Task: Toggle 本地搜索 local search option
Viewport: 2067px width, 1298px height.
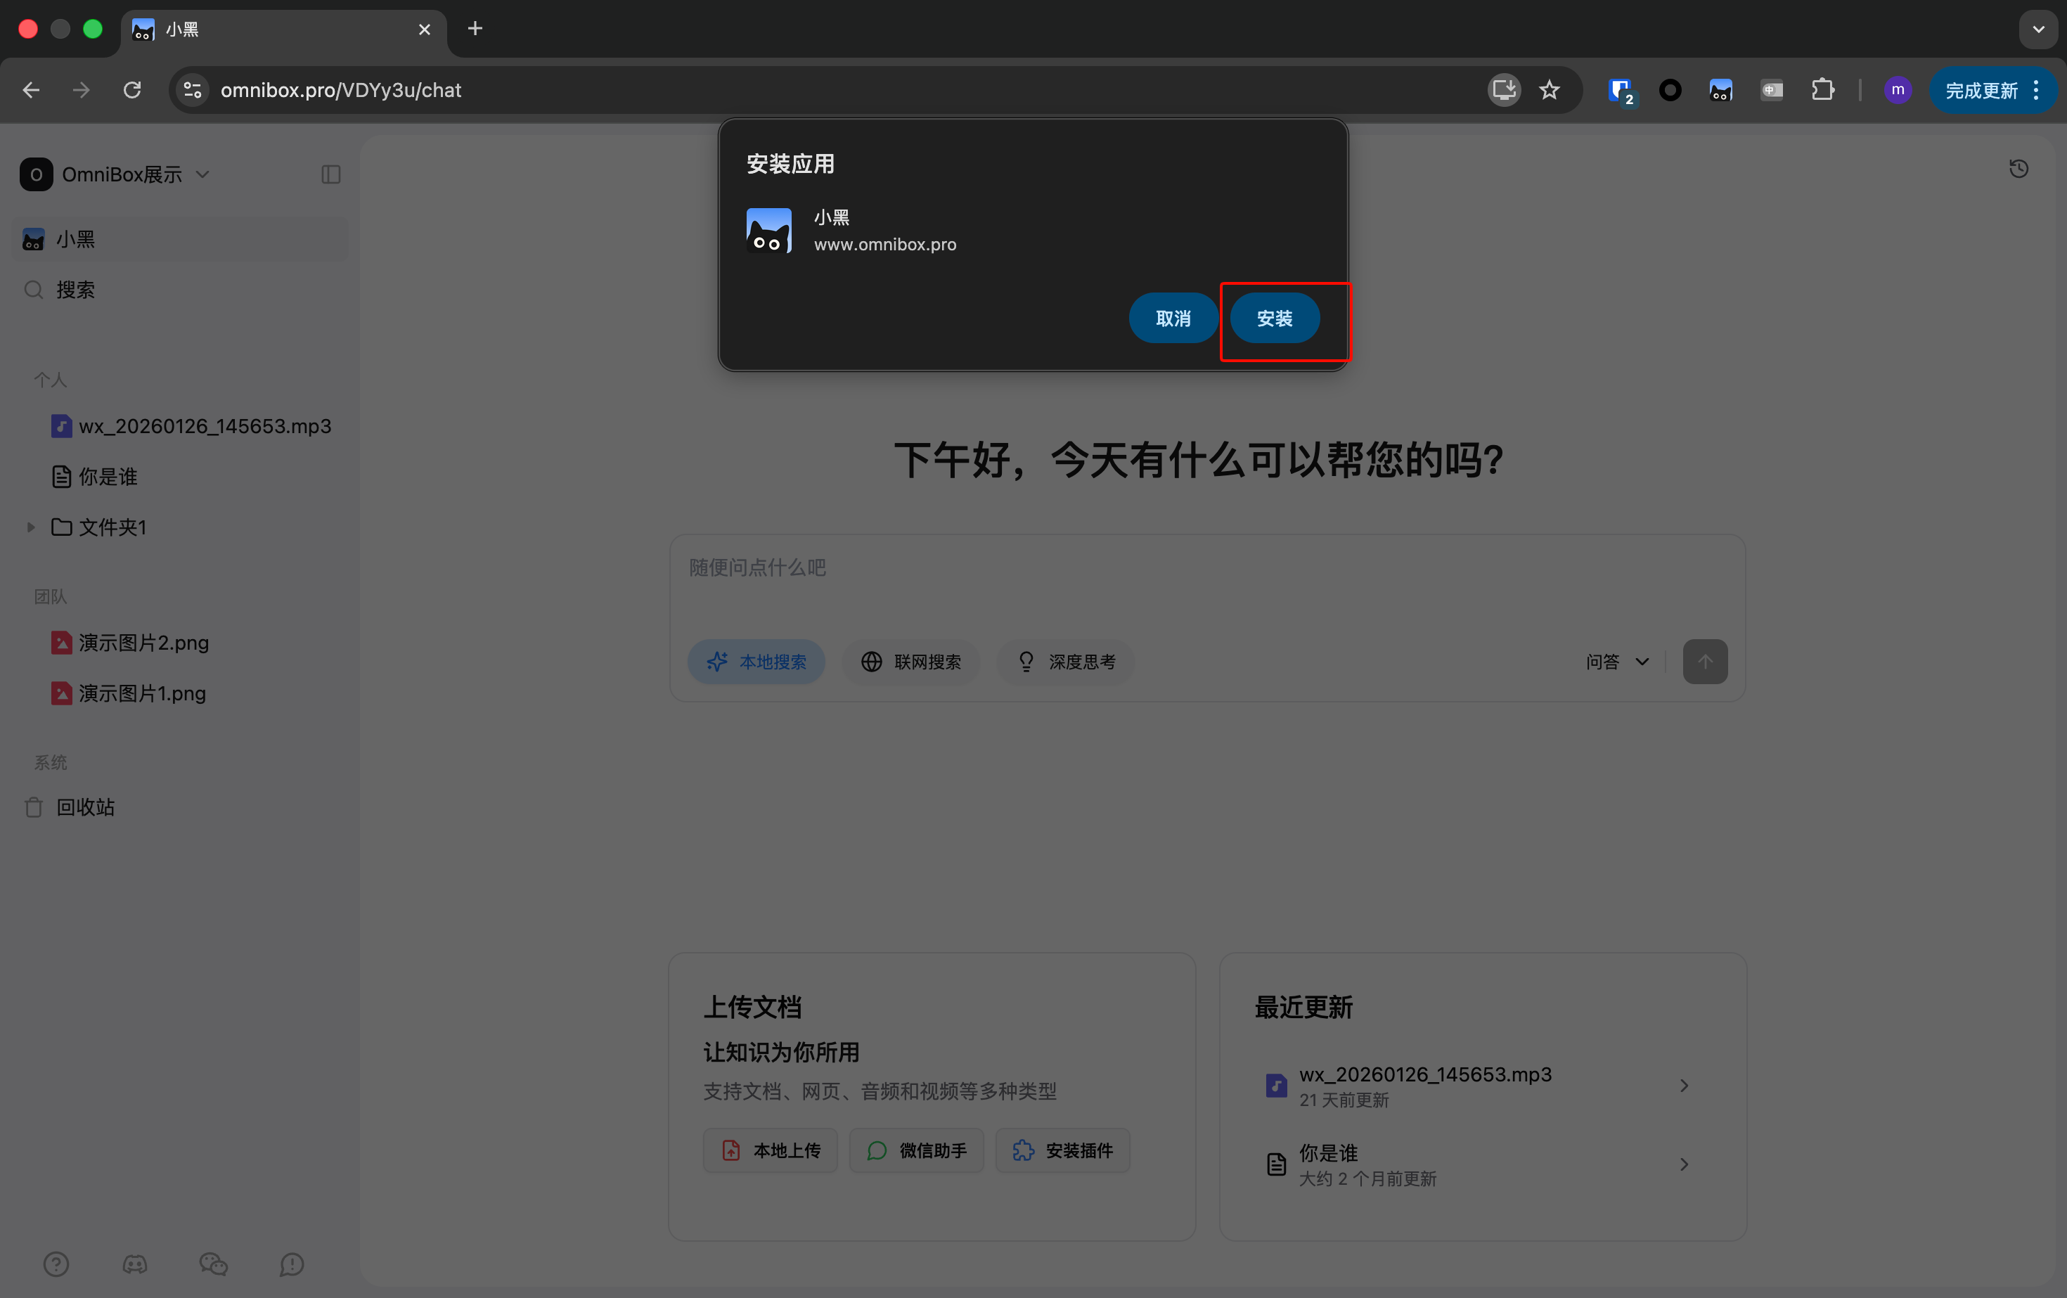Action: click(756, 662)
